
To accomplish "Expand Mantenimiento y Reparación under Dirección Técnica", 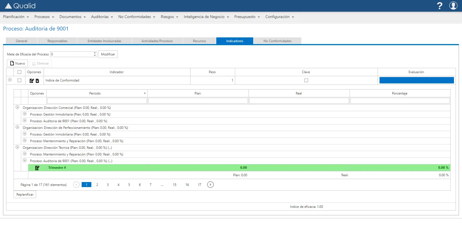I will click(25, 154).
